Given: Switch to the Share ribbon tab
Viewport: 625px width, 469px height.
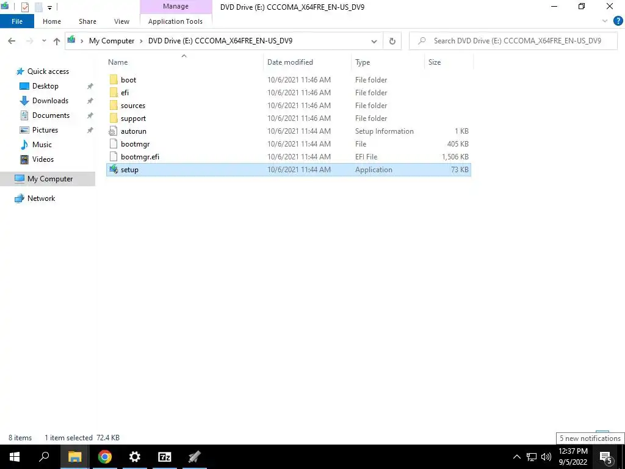Looking at the screenshot, I should (x=87, y=21).
